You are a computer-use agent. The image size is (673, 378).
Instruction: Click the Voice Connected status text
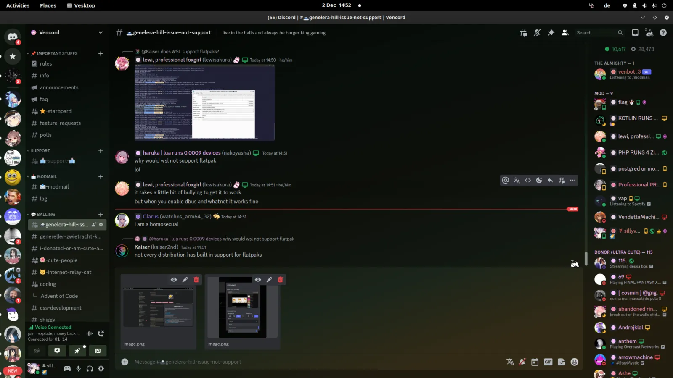53,328
